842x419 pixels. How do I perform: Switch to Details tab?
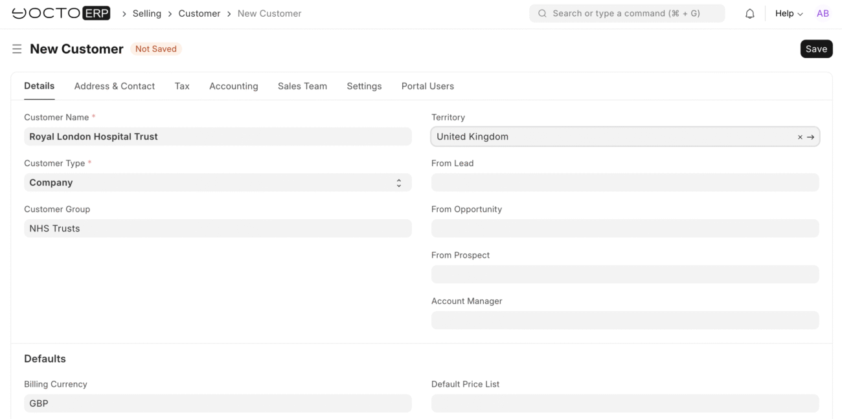40,86
